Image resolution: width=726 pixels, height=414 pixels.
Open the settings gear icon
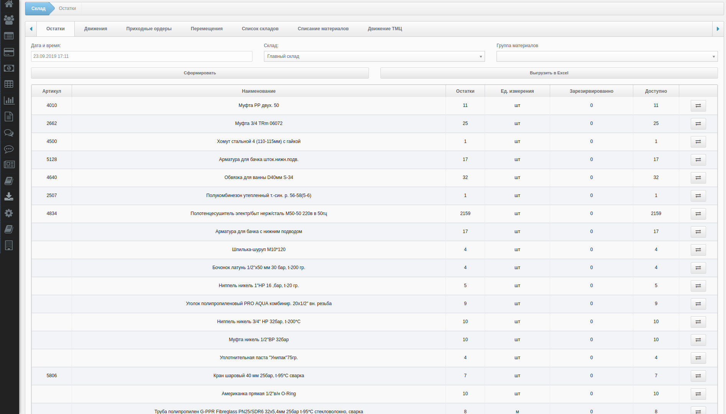(x=9, y=213)
